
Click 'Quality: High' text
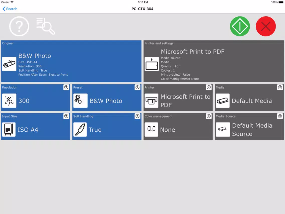[171, 66]
